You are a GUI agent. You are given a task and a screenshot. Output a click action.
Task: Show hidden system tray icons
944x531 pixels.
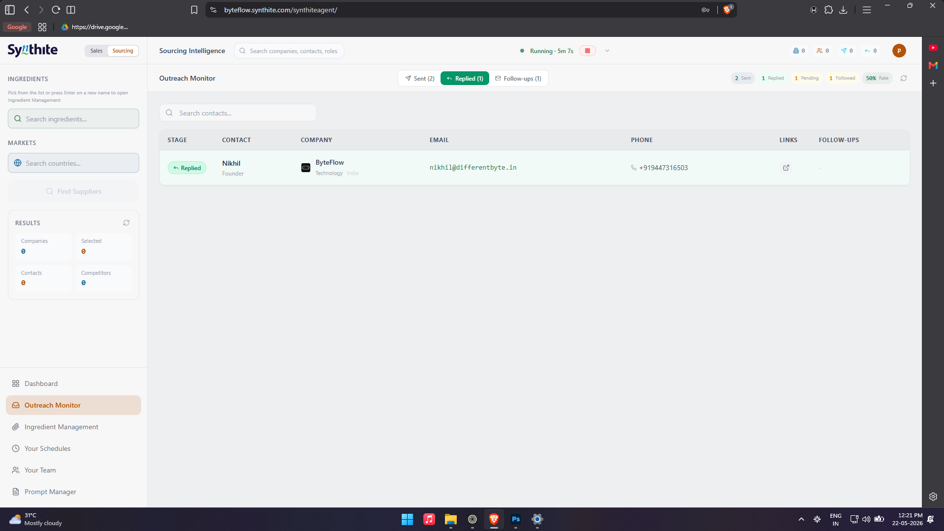[x=801, y=519]
